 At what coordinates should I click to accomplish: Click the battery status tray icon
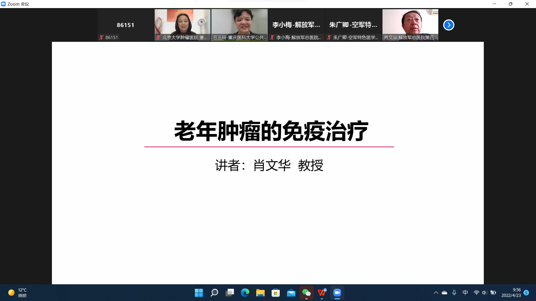[493, 293]
